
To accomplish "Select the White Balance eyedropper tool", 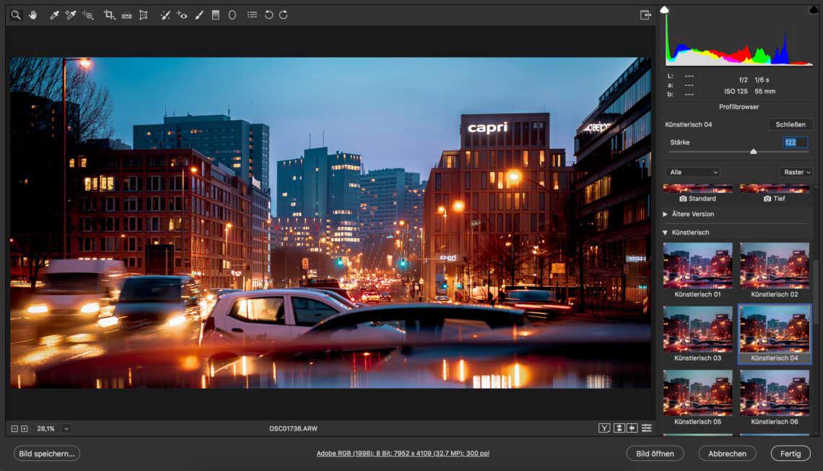I will [54, 14].
